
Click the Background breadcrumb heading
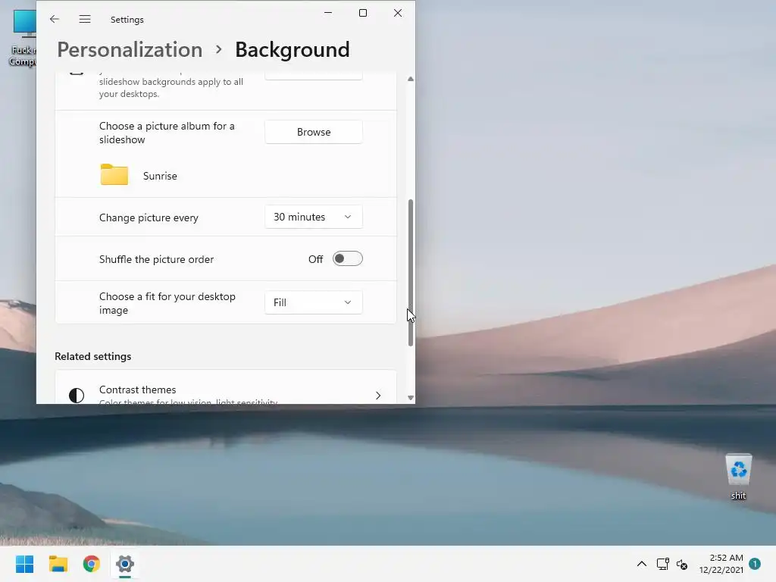pos(293,49)
